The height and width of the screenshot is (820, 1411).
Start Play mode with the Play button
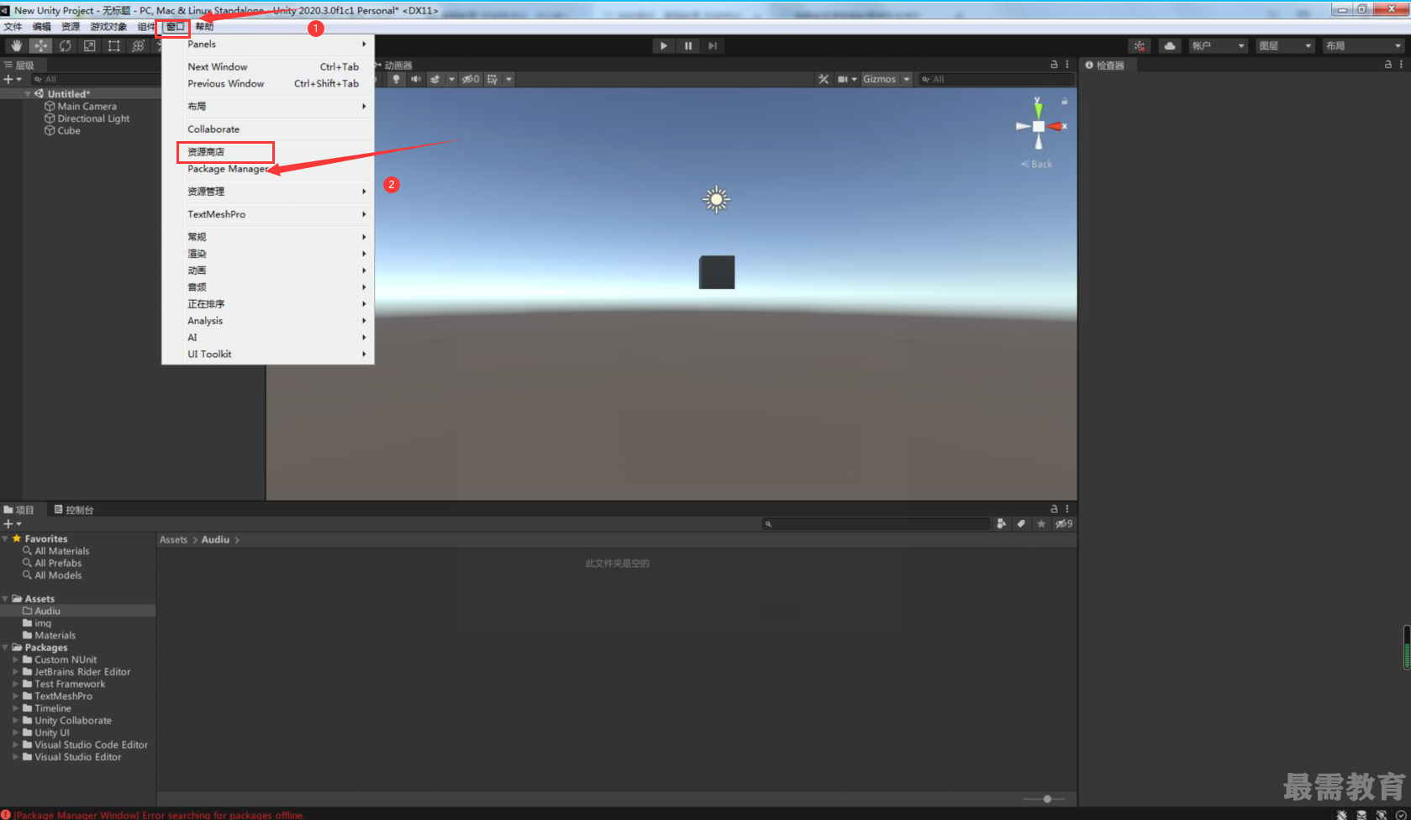664,45
